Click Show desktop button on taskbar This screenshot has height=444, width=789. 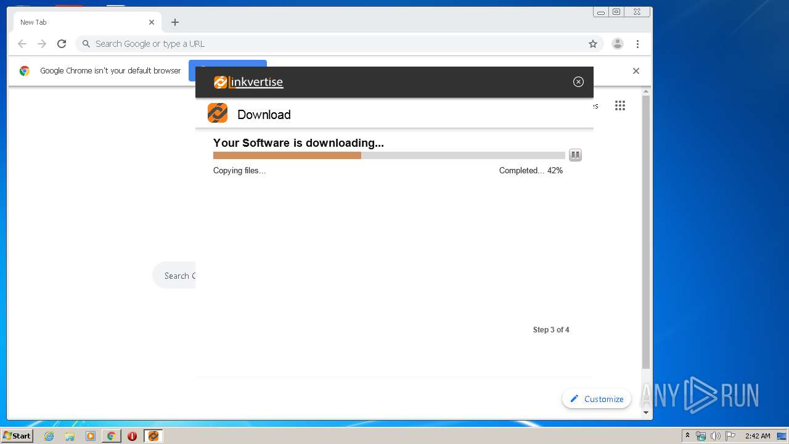[x=781, y=436]
